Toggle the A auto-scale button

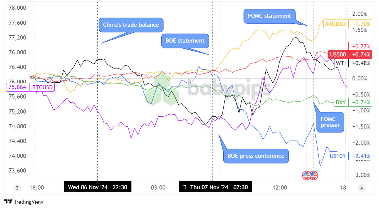point(361,188)
